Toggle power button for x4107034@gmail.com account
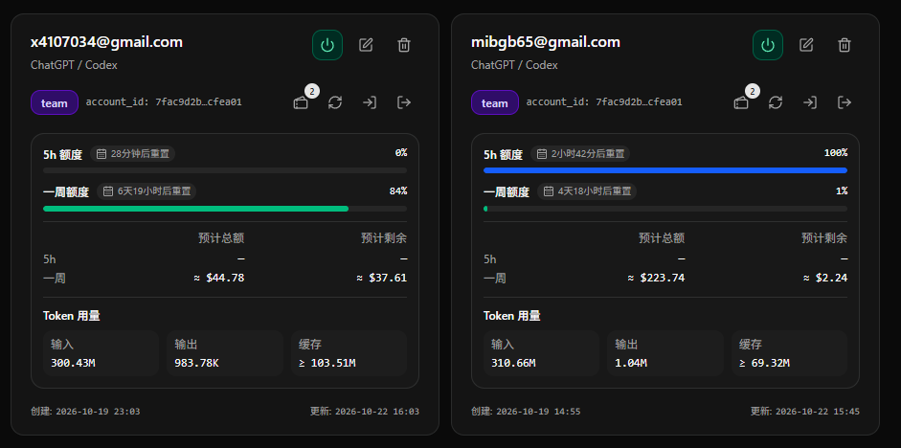Image resolution: width=901 pixels, height=448 pixels. tap(327, 45)
